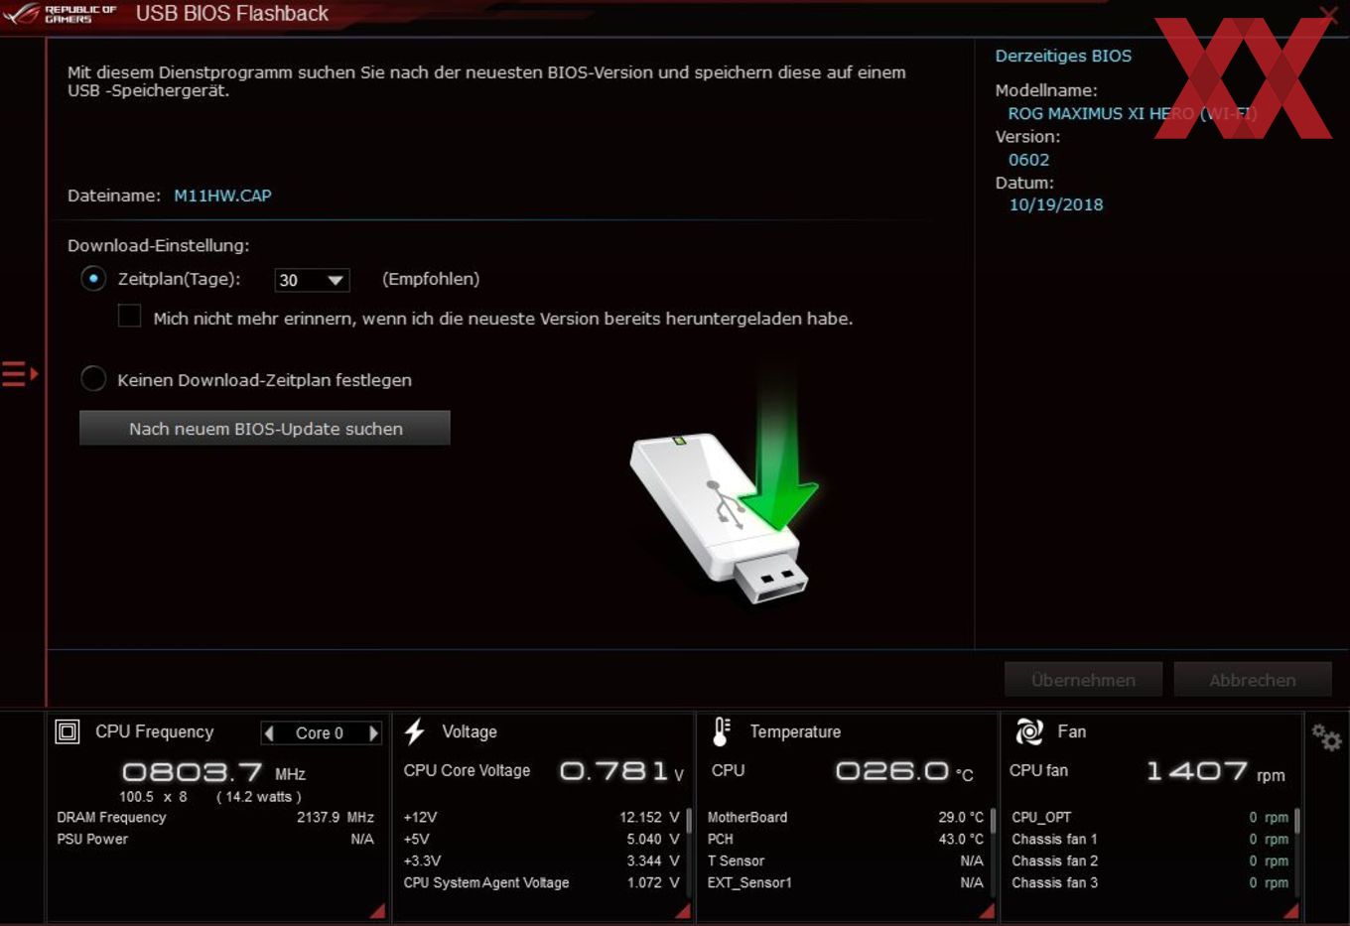Viewport: 1350px width, 926px height.
Task: Click Chassis fan 2 row
Action: (x=1149, y=860)
